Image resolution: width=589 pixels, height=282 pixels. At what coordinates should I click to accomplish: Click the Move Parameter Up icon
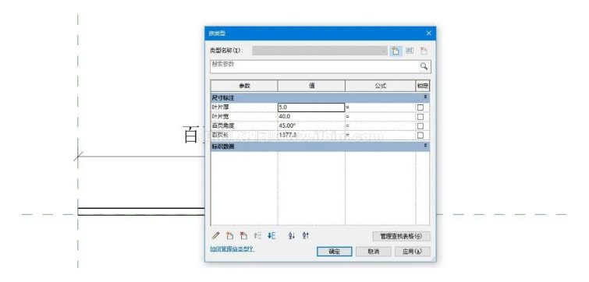point(257,236)
